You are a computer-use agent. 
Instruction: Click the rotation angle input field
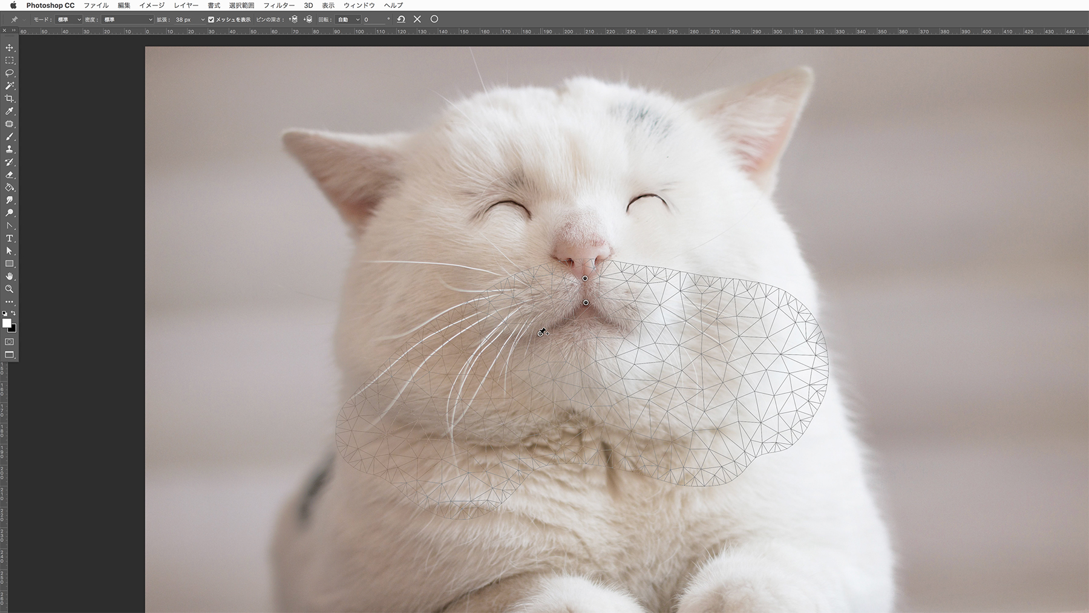click(x=374, y=19)
